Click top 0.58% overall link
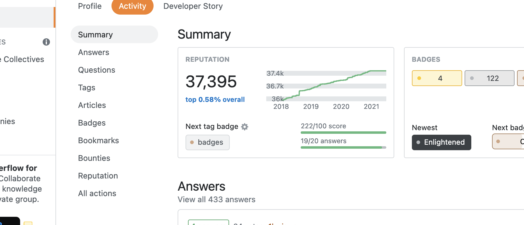This screenshot has height=225, width=524. point(215,100)
